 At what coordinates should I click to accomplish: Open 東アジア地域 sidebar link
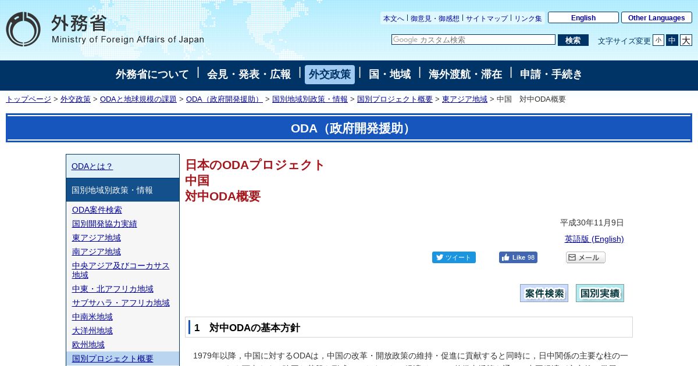[x=97, y=238]
